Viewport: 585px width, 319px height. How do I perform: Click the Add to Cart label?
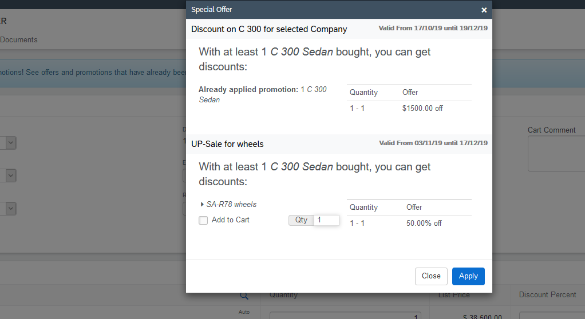pos(231,220)
